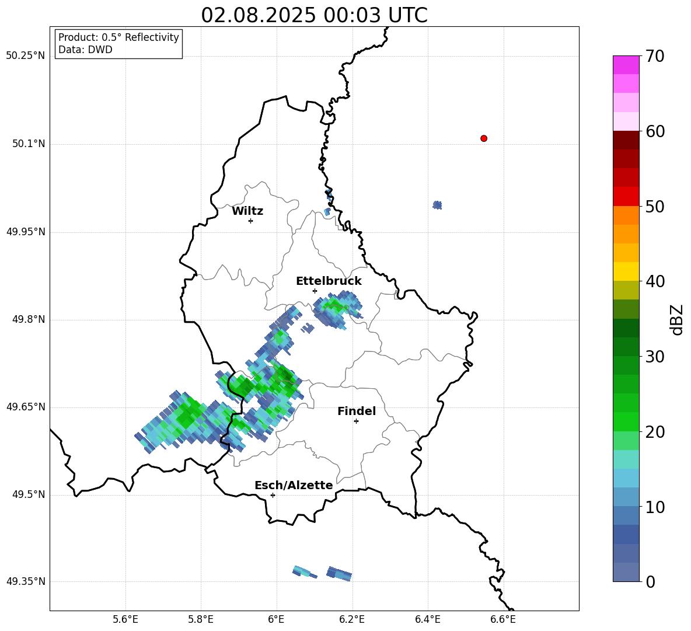691x631 pixels.
Task: Pick the orange swatch just below 50
Action: (x=626, y=215)
